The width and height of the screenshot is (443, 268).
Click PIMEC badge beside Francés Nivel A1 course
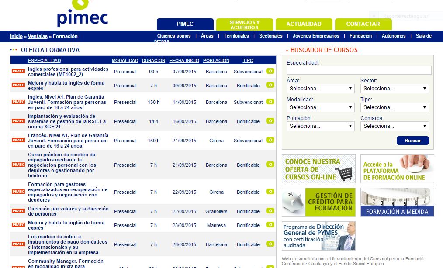click(18, 141)
